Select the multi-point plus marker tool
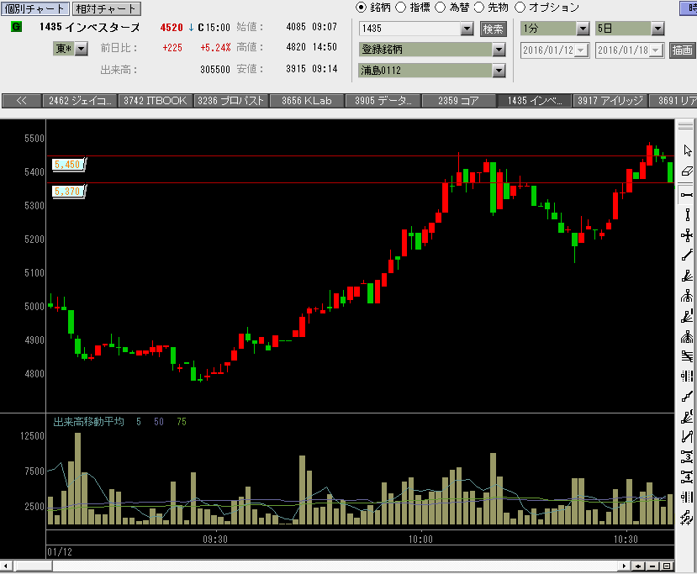The width and height of the screenshot is (697, 574). (687, 518)
